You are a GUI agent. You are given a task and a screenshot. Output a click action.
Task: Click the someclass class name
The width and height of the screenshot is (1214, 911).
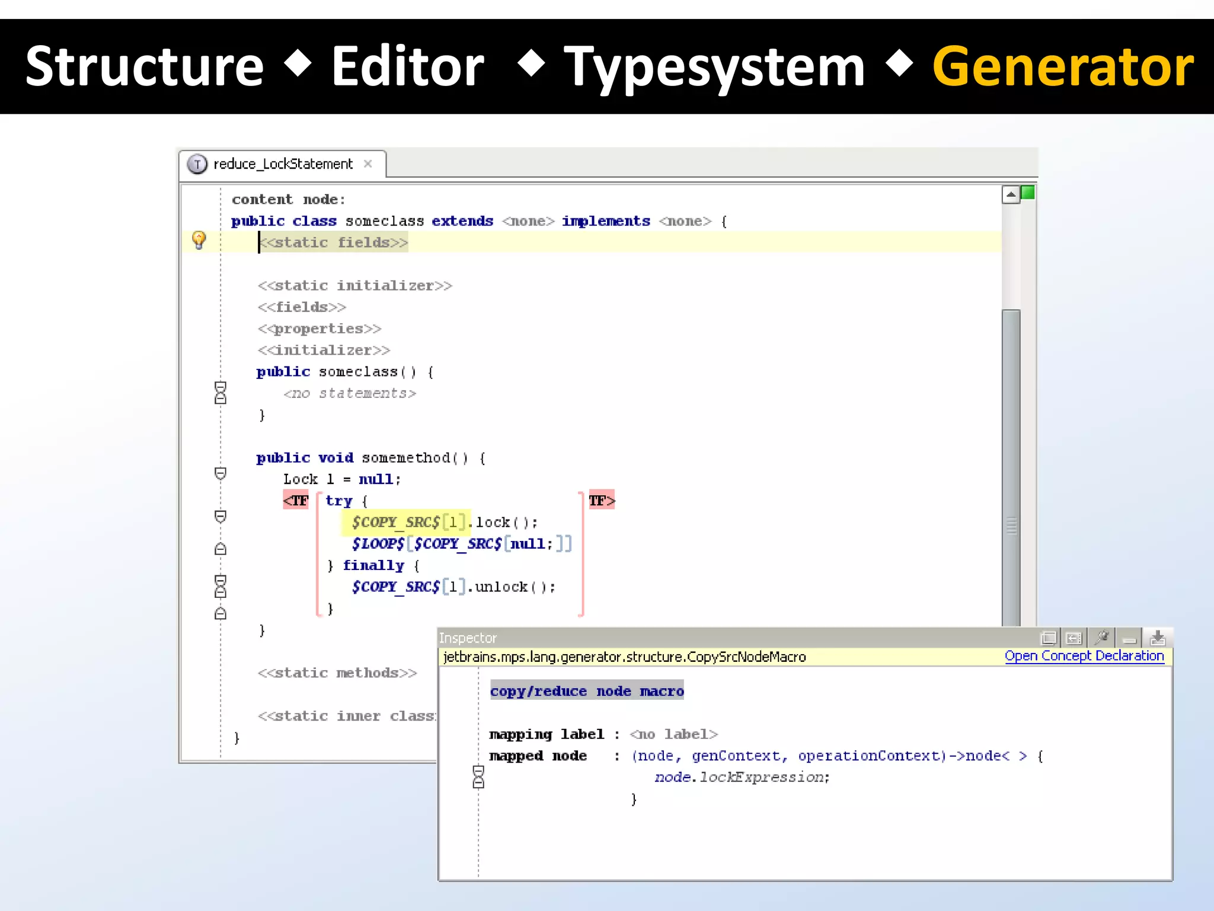(385, 221)
